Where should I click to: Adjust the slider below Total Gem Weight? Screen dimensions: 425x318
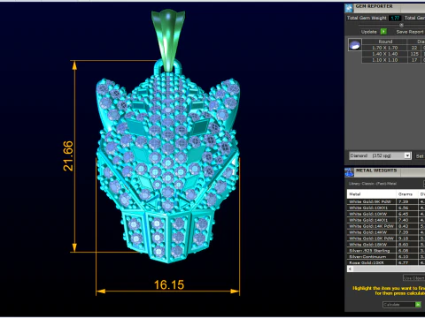coord(401,25)
